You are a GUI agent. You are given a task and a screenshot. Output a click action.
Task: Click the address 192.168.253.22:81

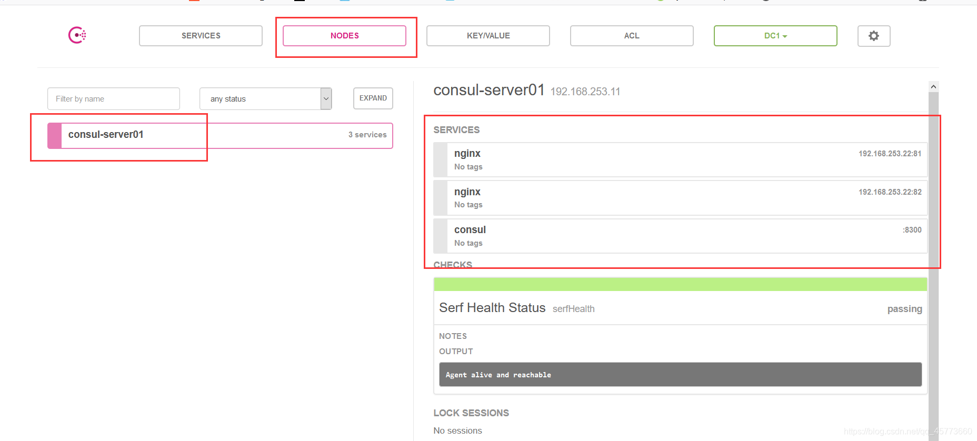click(x=890, y=154)
